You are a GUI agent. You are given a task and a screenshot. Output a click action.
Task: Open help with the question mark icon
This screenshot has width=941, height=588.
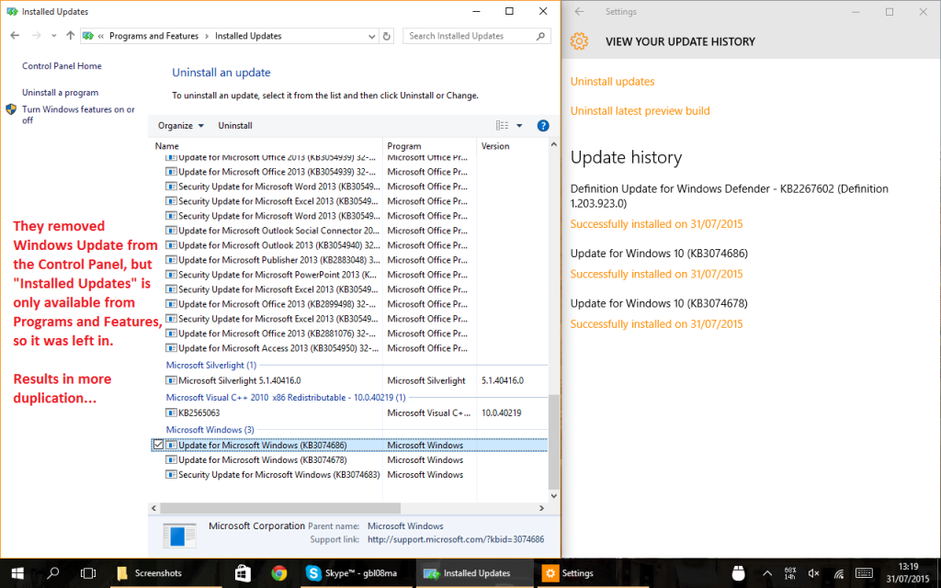[x=543, y=125]
